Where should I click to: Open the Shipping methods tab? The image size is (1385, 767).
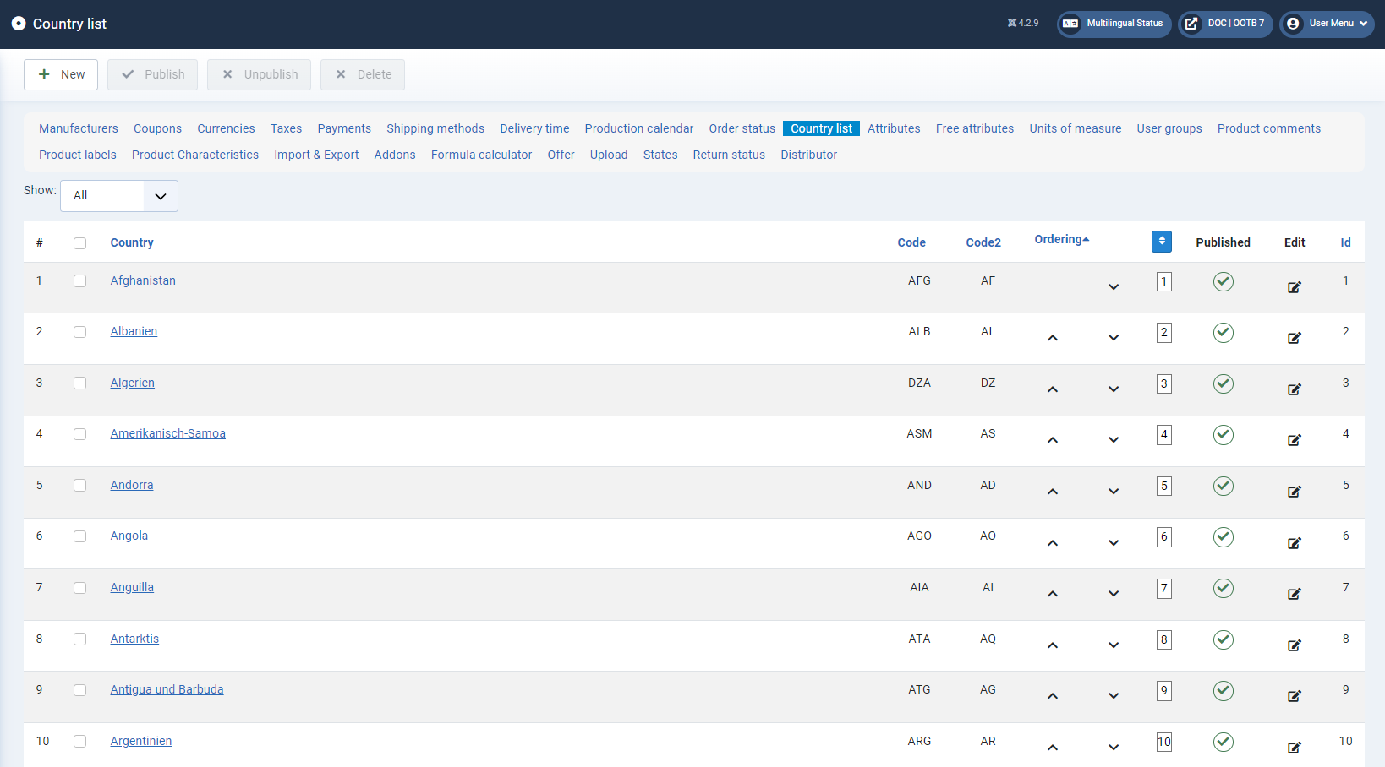pos(435,128)
